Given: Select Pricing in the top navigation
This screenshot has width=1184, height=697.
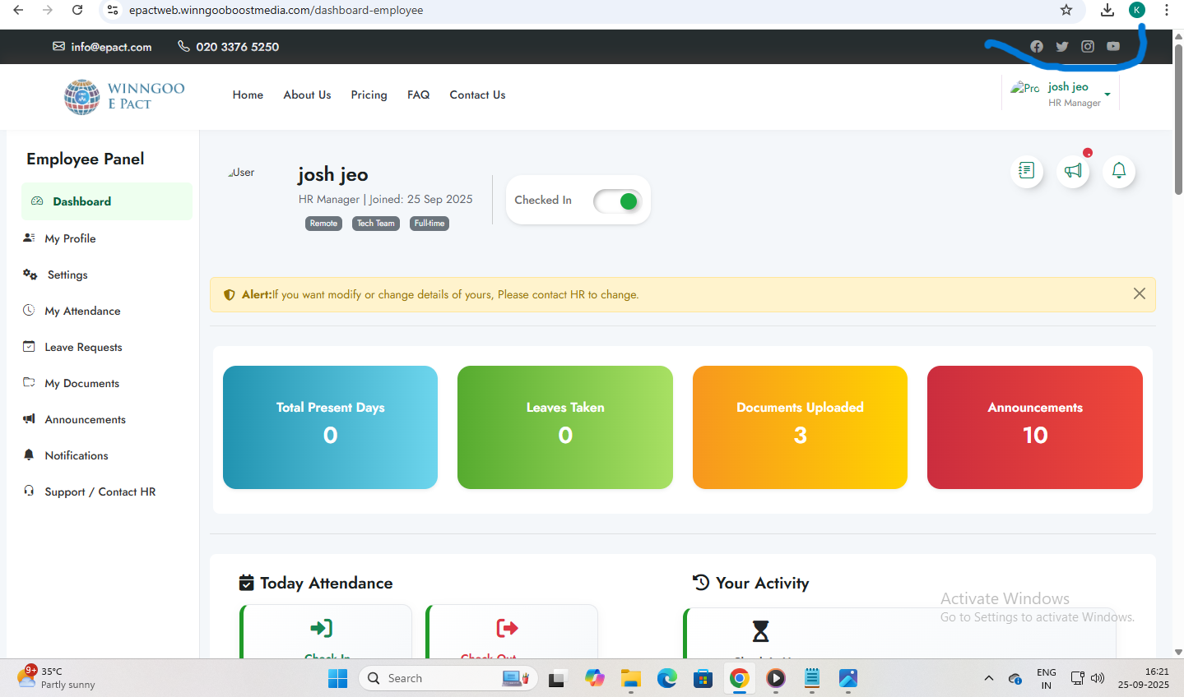Looking at the screenshot, I should click(369, 95).
